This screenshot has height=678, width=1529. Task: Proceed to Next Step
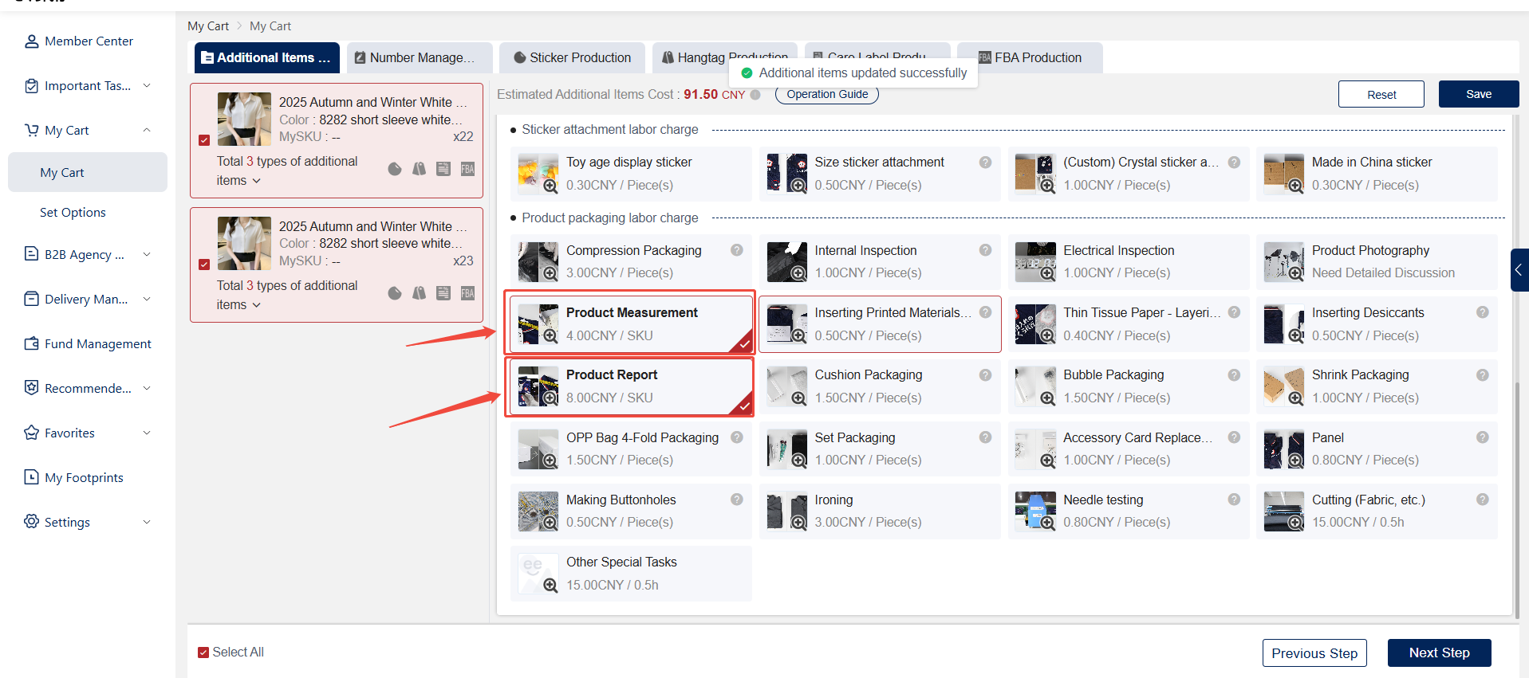pyautogui.click(x=1439, y=653)
